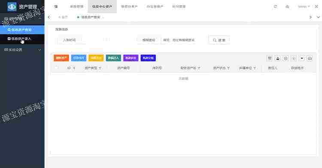The image size is (322, 168).
Task: Select the 信息资产查询 page tab
Action: click(x=90, y=17)
